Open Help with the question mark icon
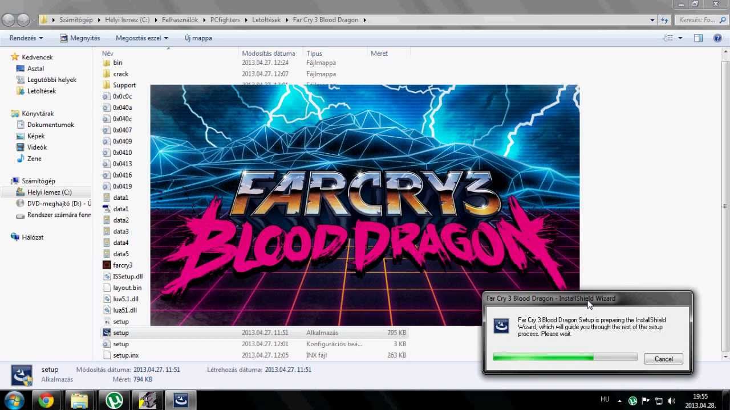 click(x=718, y=38)
